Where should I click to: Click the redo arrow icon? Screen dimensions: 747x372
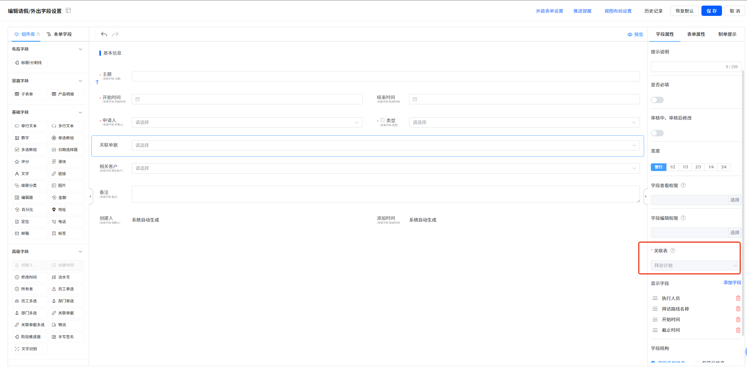point(115,34)
